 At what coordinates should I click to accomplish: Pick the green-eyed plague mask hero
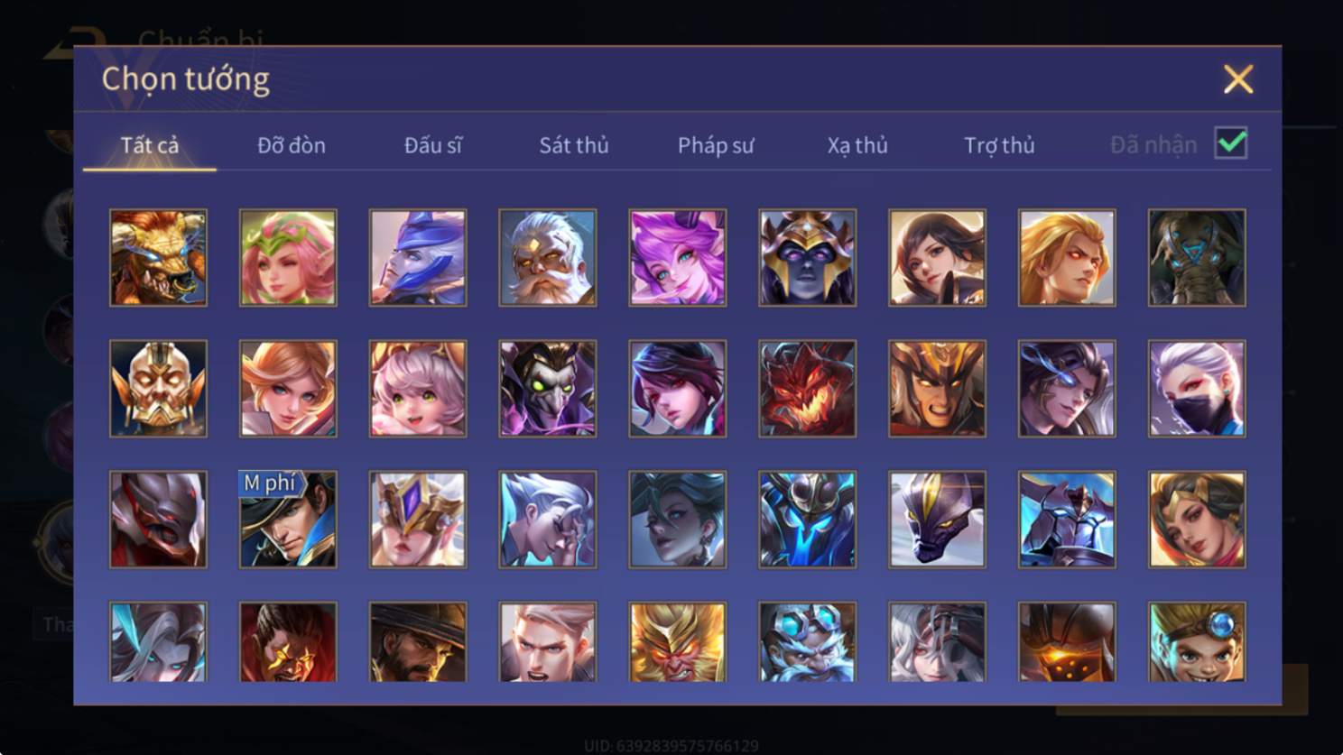click(x=548, y=389)
